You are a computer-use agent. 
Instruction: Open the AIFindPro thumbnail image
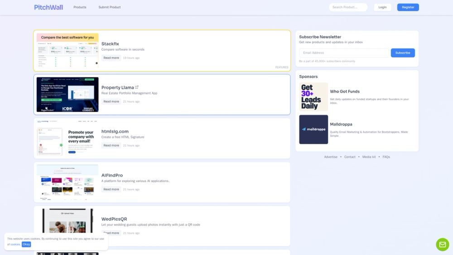pos(67,182)
